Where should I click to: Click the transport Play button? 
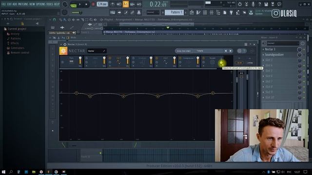point(80,4)
